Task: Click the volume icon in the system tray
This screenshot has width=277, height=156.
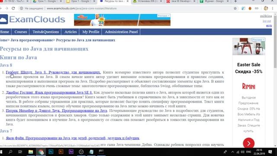Action: coord(243,152)
